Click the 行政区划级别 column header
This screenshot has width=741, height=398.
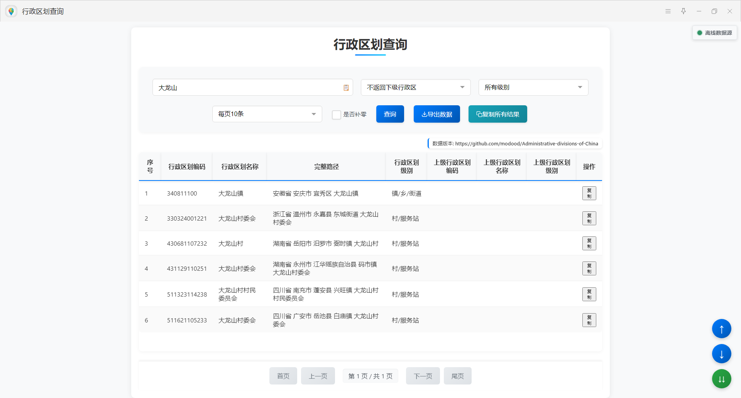[x=406, y=167]
